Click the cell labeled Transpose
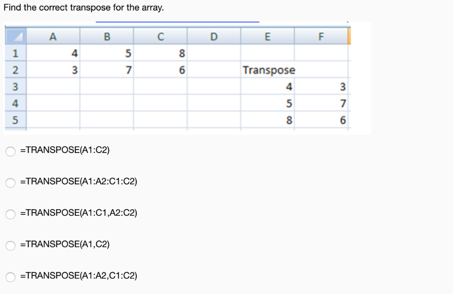 tap(267, 70)
